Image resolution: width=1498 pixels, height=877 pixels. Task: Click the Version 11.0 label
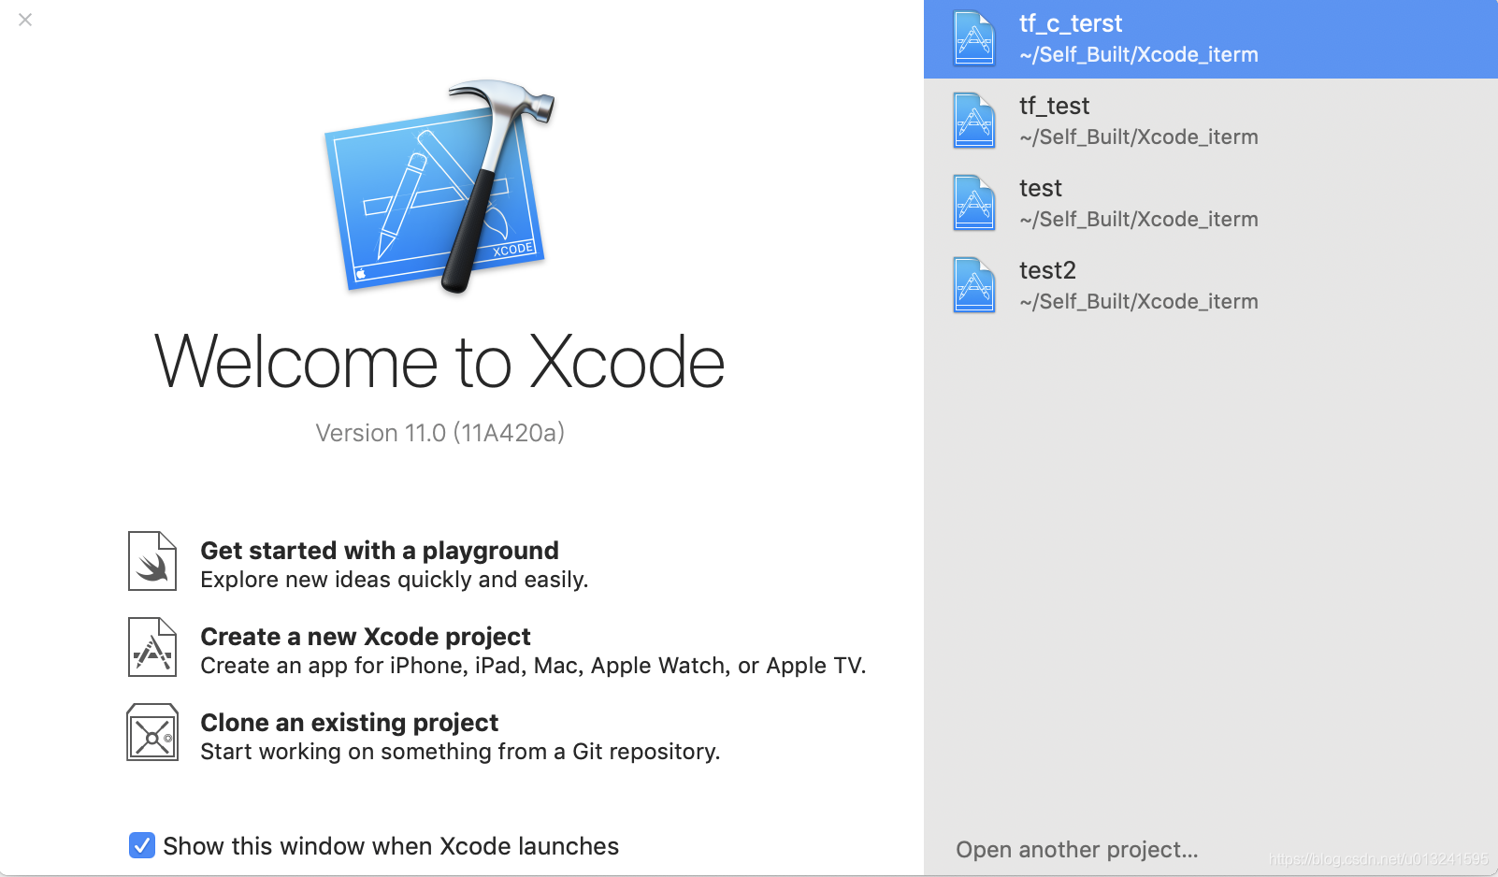pyautogui.click(x=439, y=432)
